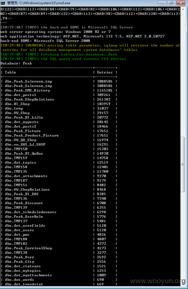
Task: Select the row dbo.dnt_userfields
Action: click(x=59, y=226)
